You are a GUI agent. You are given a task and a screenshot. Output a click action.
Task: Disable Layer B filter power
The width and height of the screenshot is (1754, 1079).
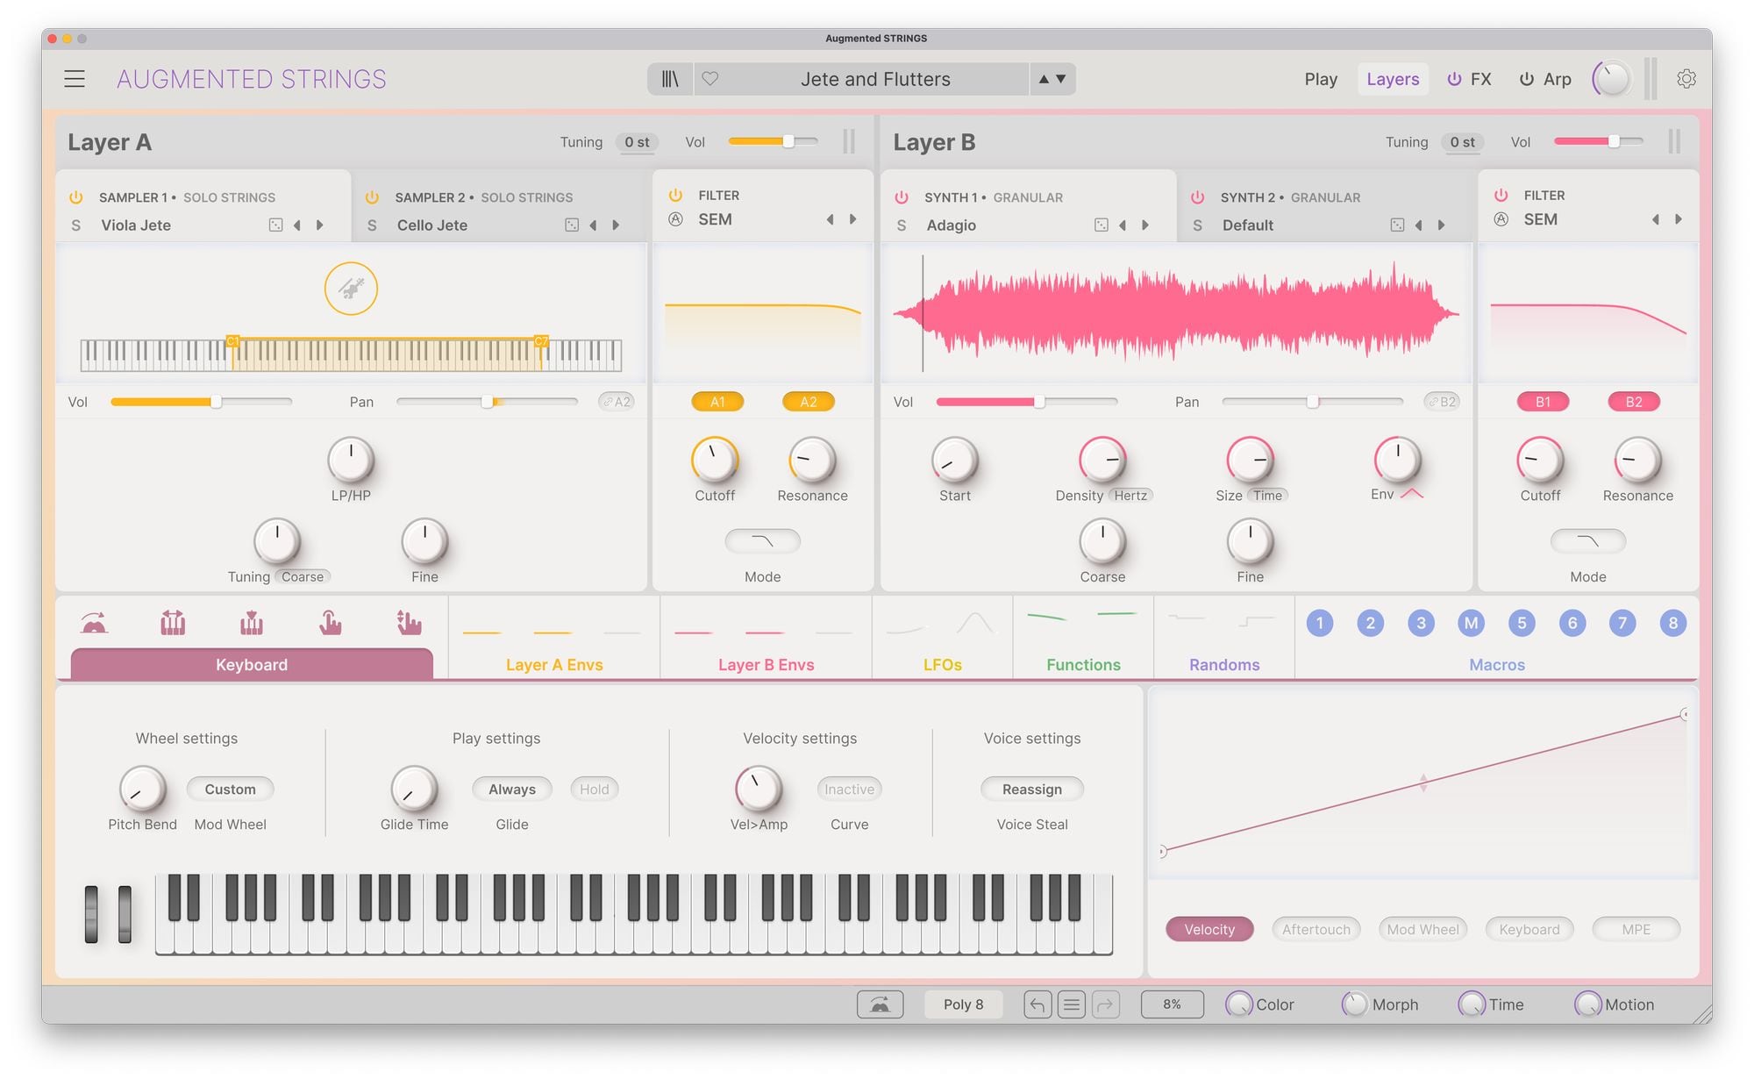pos(1501,195)
